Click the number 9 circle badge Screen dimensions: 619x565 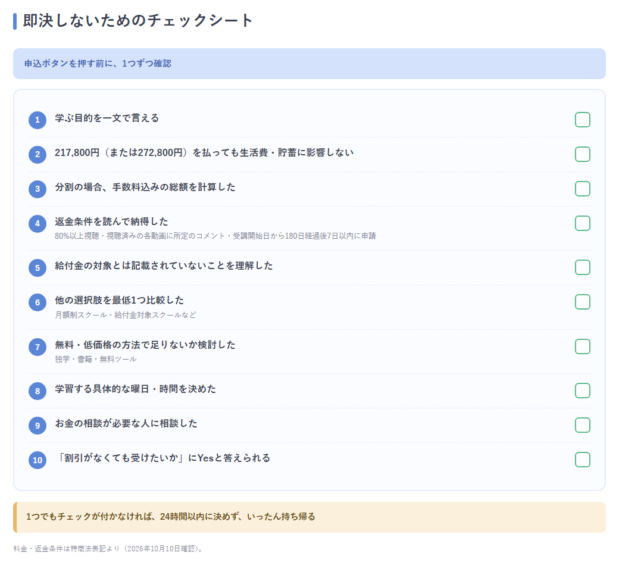click(x=37, y=426)
